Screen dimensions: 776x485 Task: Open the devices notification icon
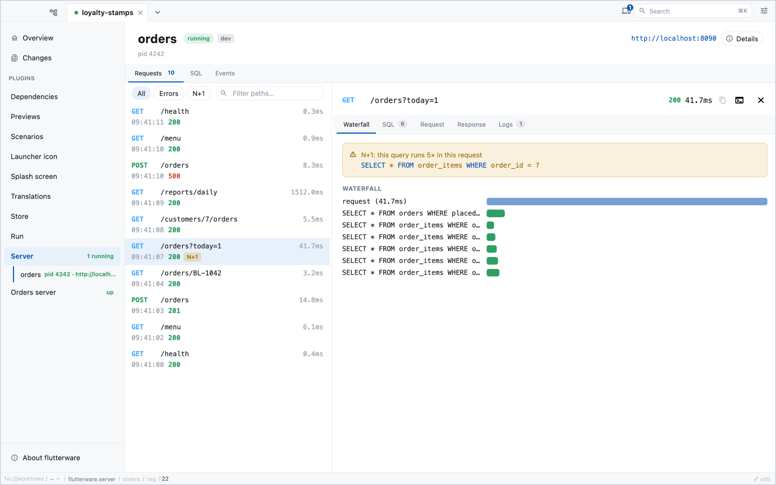coord(626,11)
